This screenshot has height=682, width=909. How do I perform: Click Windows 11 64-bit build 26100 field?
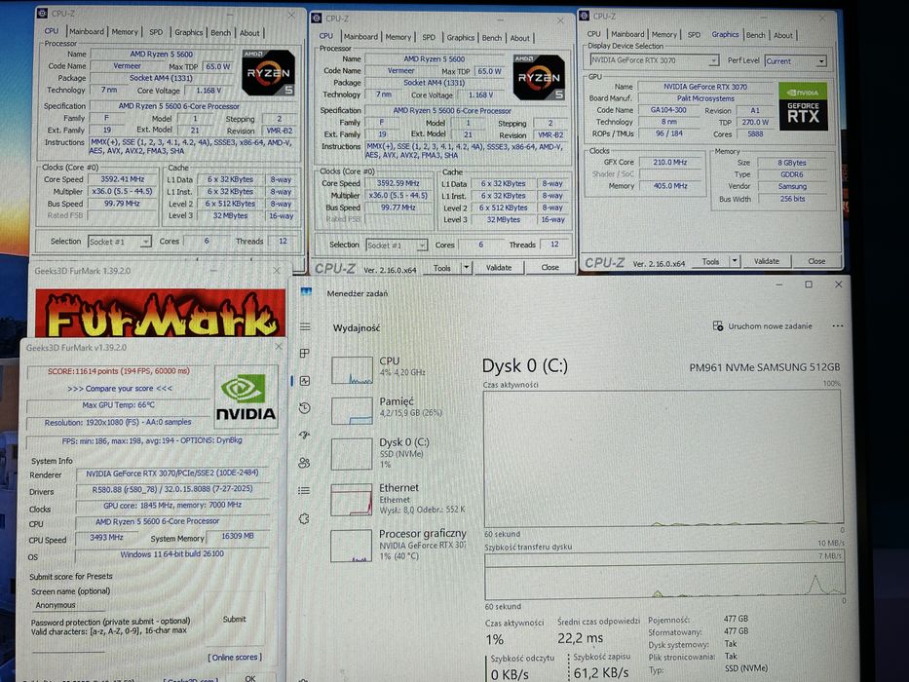pyautogui.click(x=172, y=553)
